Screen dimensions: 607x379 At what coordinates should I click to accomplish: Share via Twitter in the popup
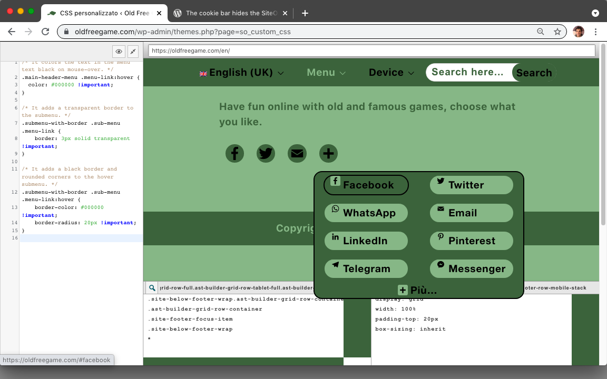(x=472, y=185)
